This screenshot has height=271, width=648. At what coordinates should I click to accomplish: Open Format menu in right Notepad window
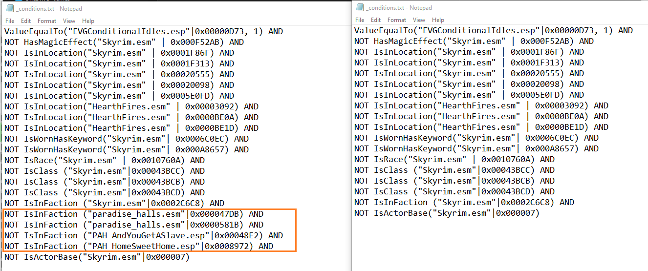pos(397,20)
